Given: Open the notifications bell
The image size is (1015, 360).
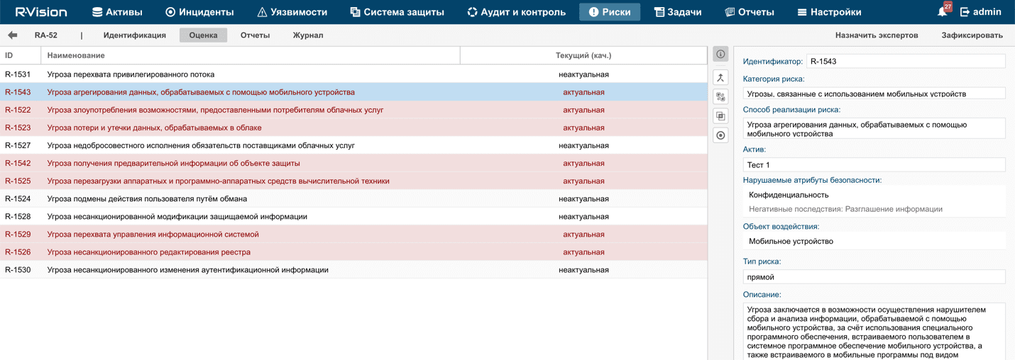Looking at the screenshot, I should pyautogui.click(x=943, y=12).
